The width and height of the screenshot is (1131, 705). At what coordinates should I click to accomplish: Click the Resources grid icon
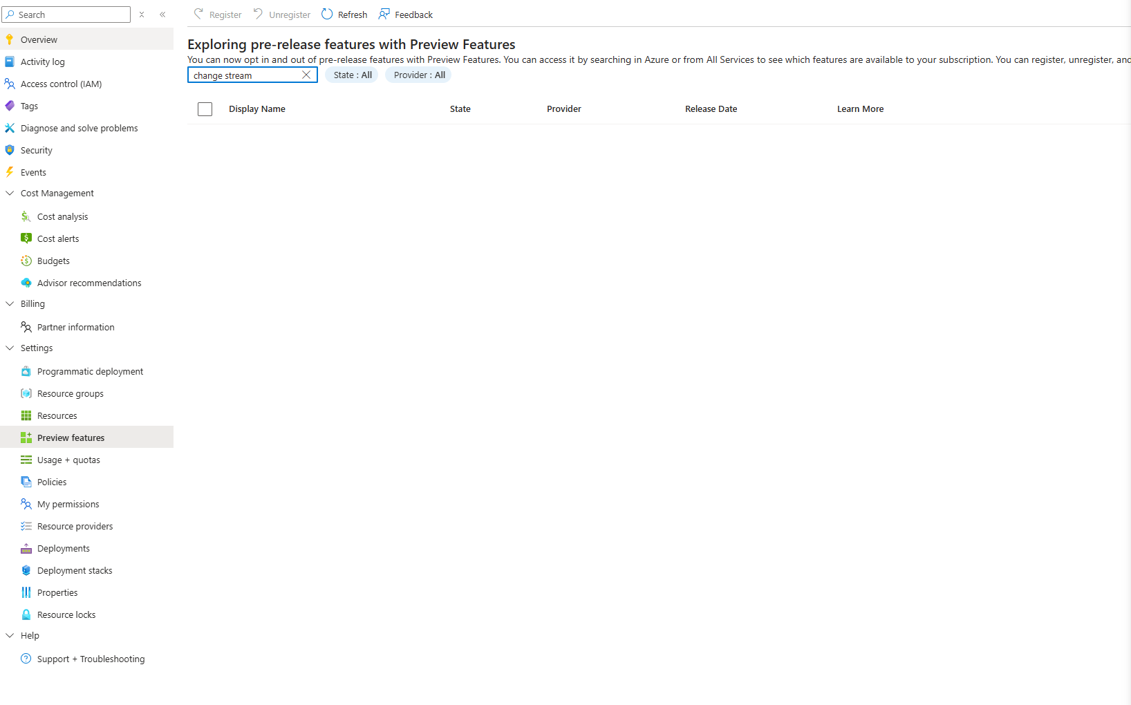[26, 415]
